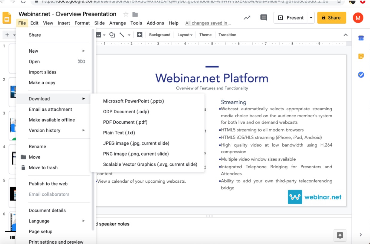This screenshot has height=244, width=370.
Task: Click the Explore button at bottom right
Action: [x=340, y=235]
